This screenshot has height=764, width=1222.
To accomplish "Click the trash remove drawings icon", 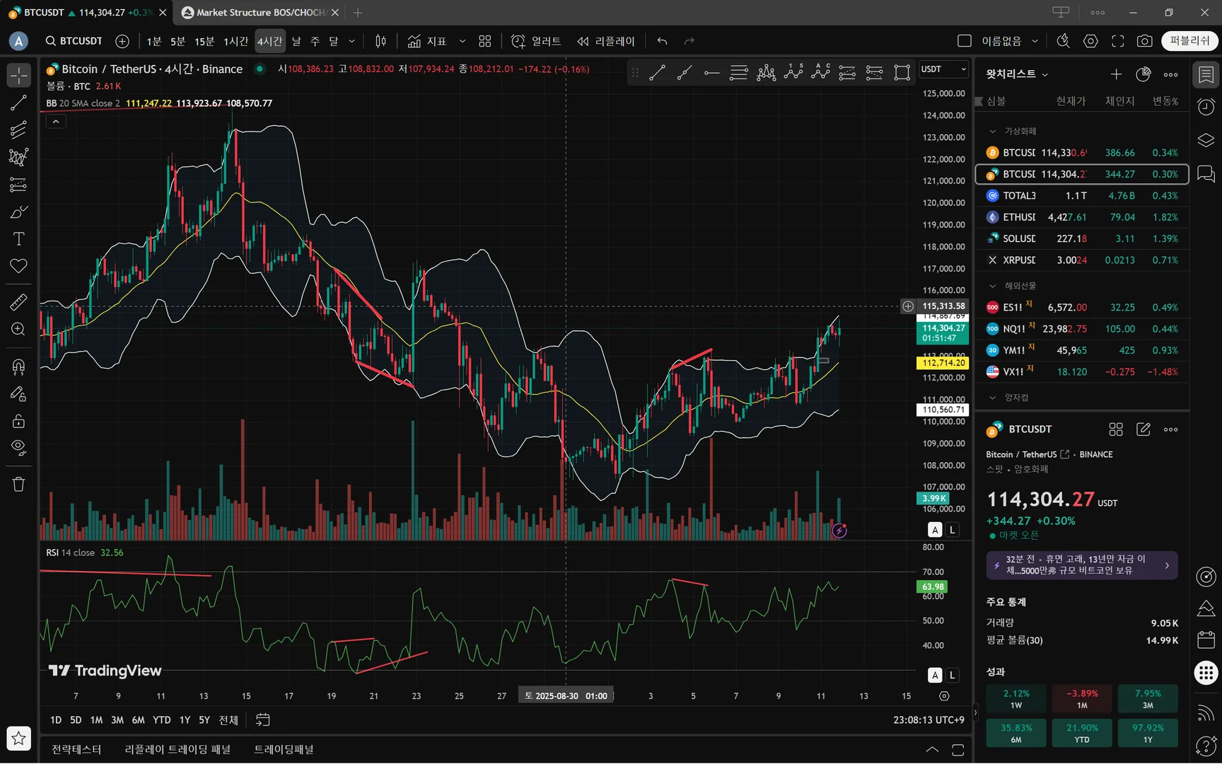I will pos(18,485).
